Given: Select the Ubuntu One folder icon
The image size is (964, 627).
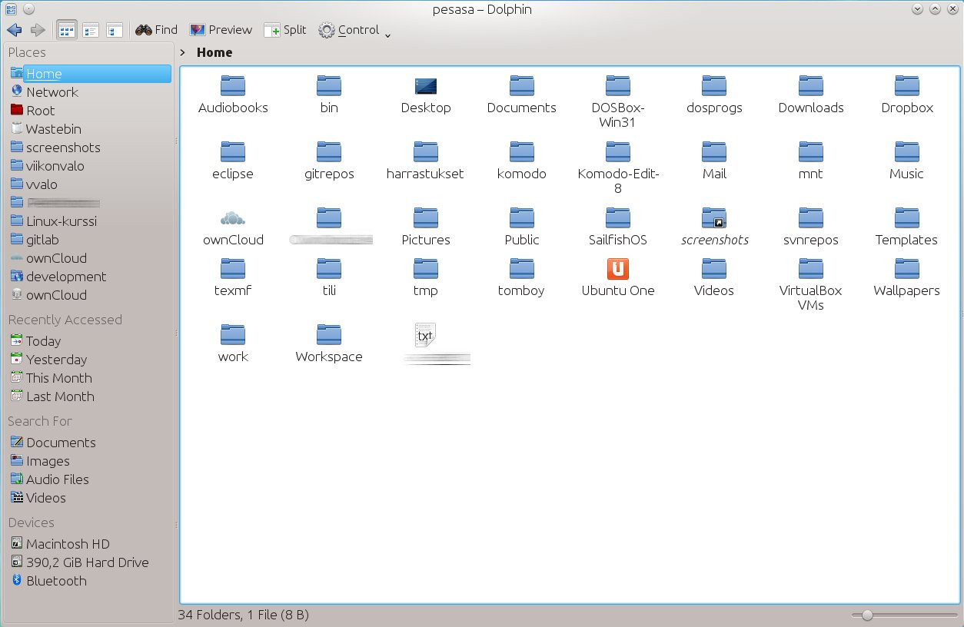Looking at the screenshot, I should [x=618, y=268].
